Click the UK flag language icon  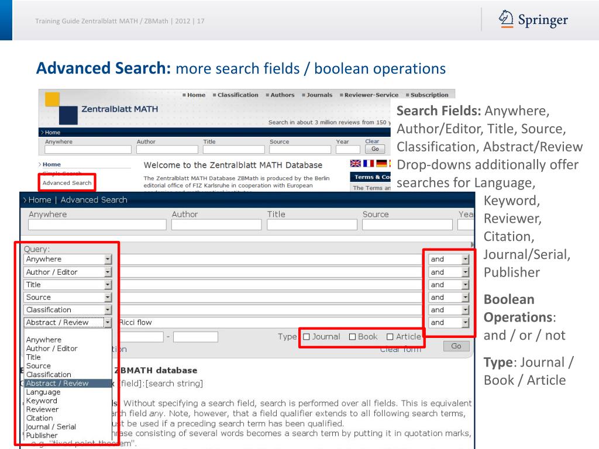coord(355,164)
